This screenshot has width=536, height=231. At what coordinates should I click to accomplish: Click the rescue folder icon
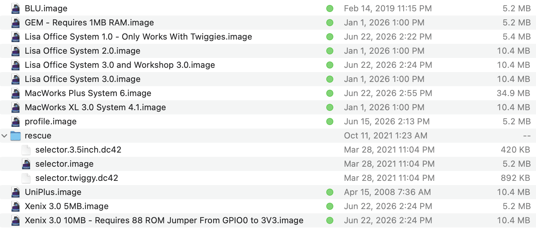click(x=16, y=135)
